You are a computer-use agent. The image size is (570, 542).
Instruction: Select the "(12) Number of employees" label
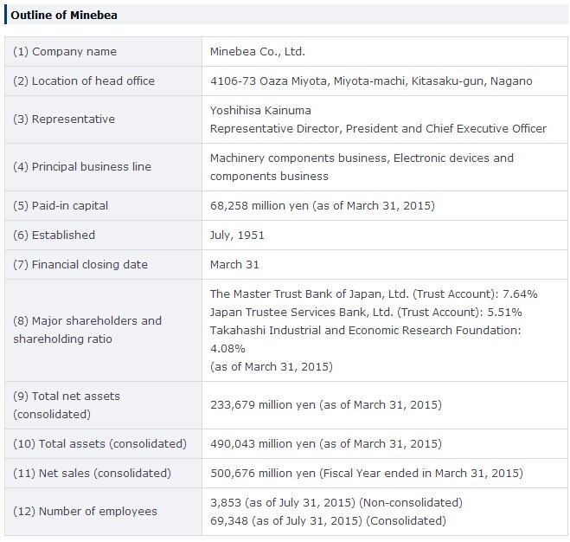pos(85,512)
